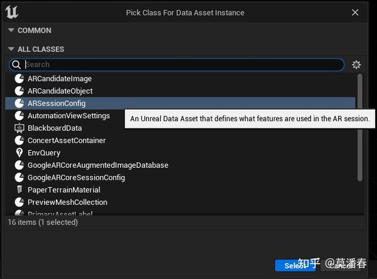377x279 pixels.
Task: Collapse the ALL CLASSES section
Action: coord(11,49)
